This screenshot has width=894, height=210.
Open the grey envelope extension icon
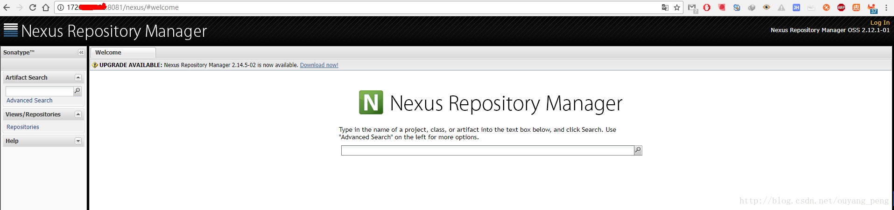click(811, 7)
